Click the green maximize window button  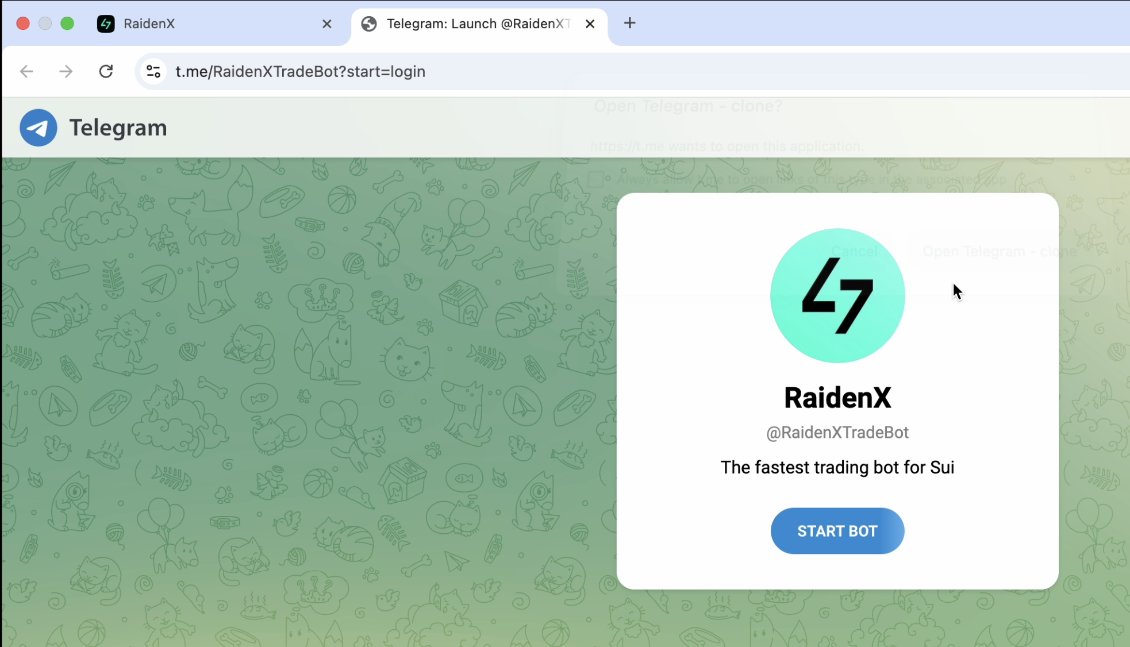pyautogui.click(x=67, y=24)
